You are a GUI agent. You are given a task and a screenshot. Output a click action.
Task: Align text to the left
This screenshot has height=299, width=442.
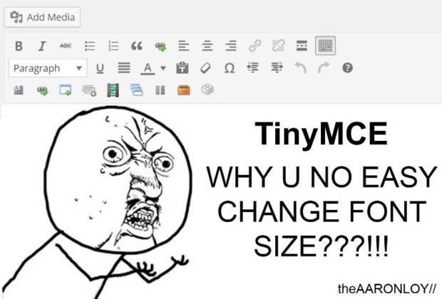[184, 46]
